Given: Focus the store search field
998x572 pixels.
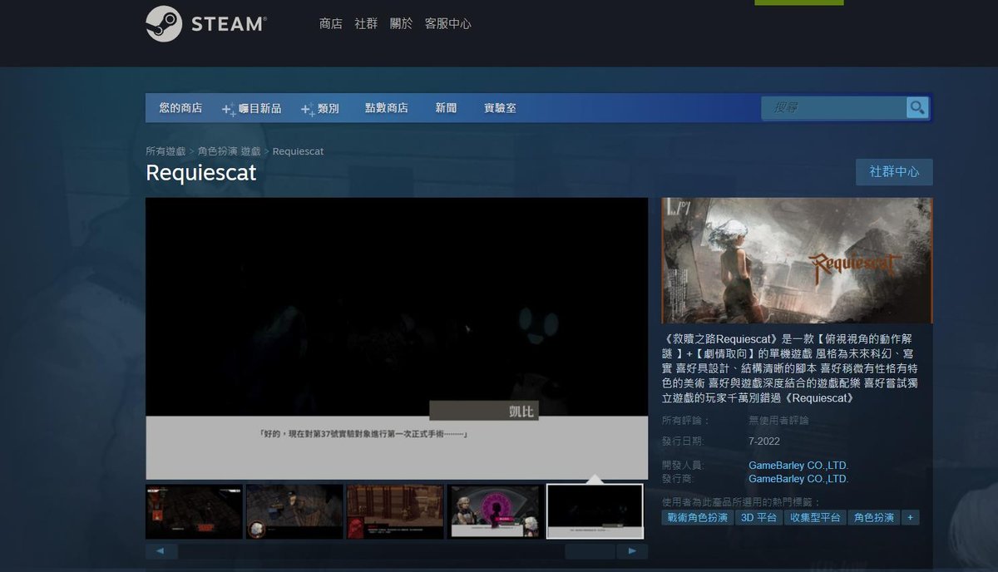Looking at the screenshot, I should click(833, 107).
